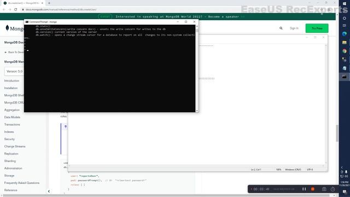
Task: Maximize the Command Prompt window
Action: click(186, 22)
